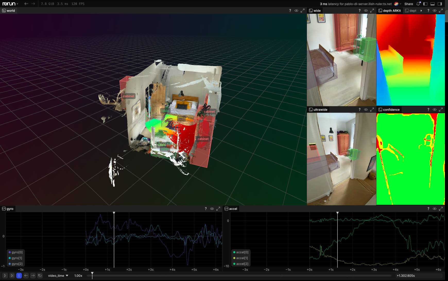The width and height of the screenshot is (448, 281).
Task: Maximize the confidence view
Action: pyautogui.click(x=441, y=110)
